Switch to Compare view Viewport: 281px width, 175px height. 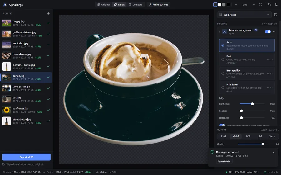[x=136, y=5]
